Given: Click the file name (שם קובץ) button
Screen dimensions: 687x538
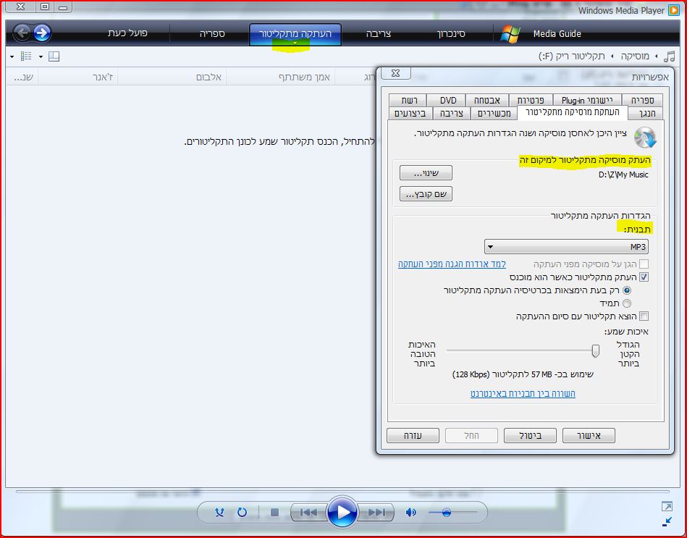Looking at the screenshot, I should (426, 193).
